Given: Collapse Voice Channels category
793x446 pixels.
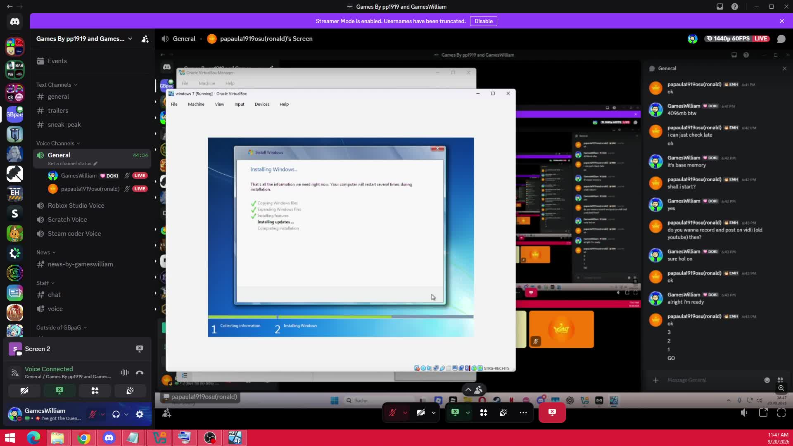Looking at the screenshot, I should pos(58,143).
